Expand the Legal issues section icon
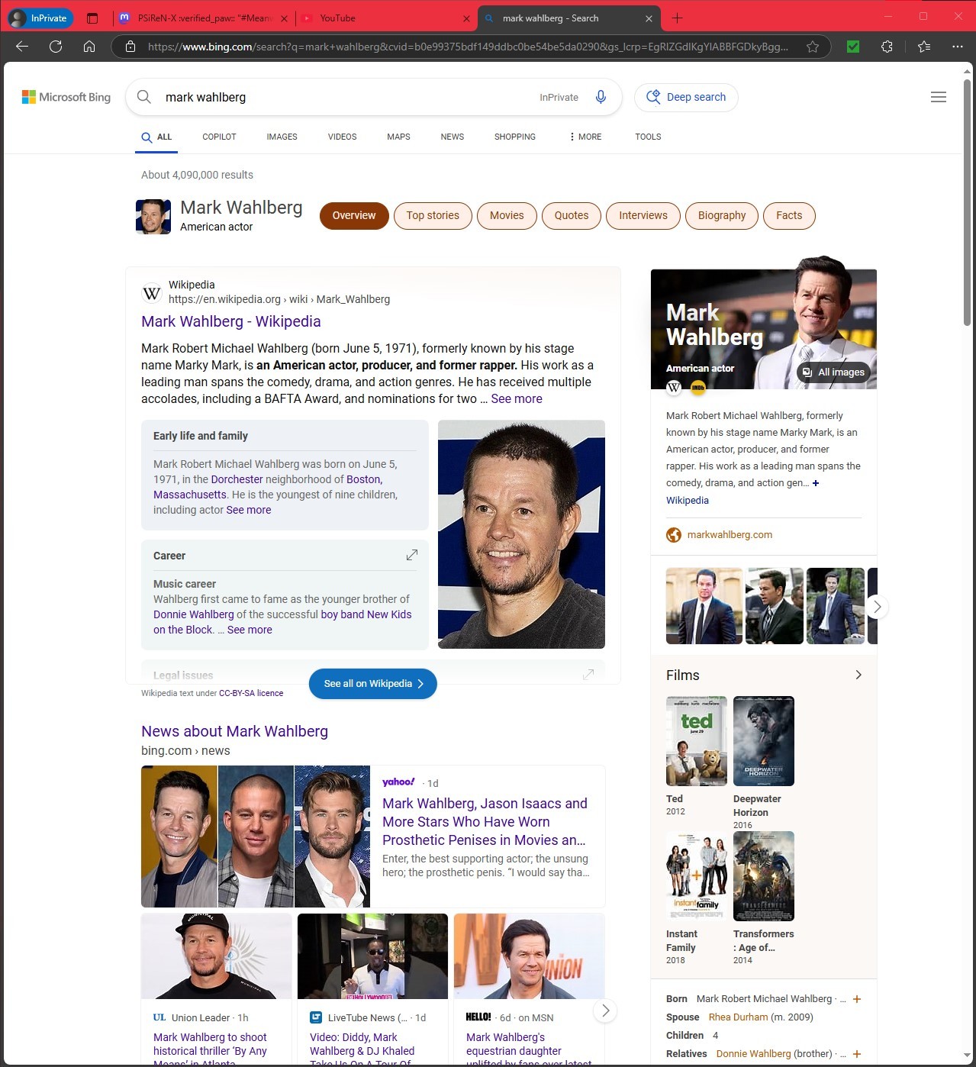The width and height of the screenshot is (976, 1067). pyautogui.click(x=588, y=675)
